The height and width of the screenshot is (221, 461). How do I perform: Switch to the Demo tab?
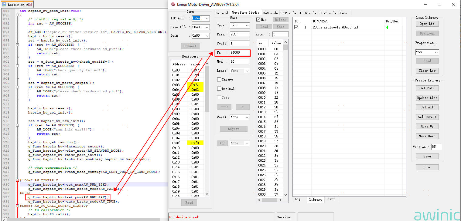[x=343, y=13]
